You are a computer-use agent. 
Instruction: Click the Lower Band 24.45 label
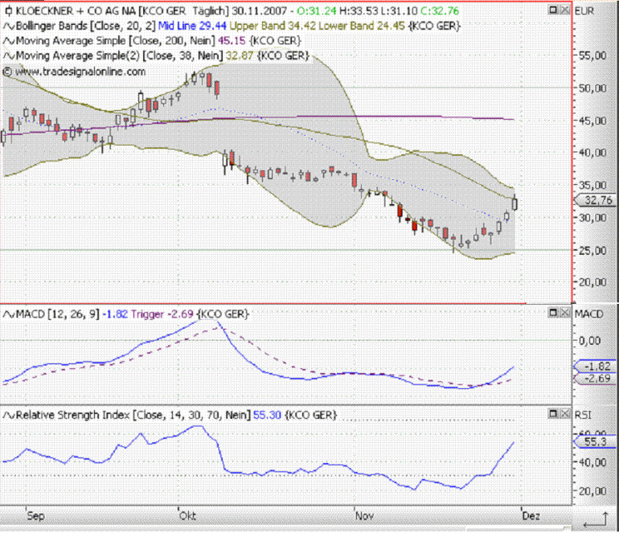(x=362, y=26)
